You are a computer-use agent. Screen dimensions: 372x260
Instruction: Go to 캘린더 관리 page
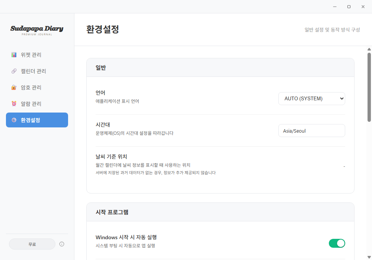click(37, 71)
